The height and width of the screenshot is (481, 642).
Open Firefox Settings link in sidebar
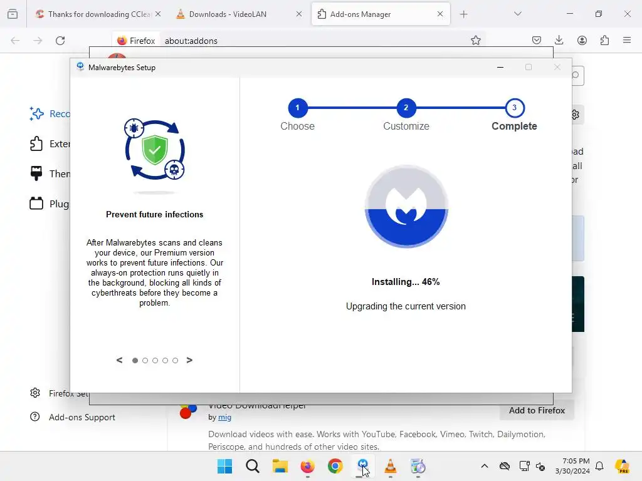59,393
